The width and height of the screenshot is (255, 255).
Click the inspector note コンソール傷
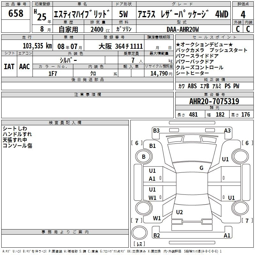click(17, 146)
